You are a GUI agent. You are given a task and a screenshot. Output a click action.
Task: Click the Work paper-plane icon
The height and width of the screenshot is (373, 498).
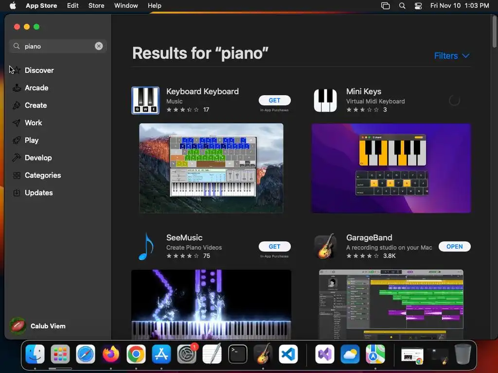[x=17, y=123]
